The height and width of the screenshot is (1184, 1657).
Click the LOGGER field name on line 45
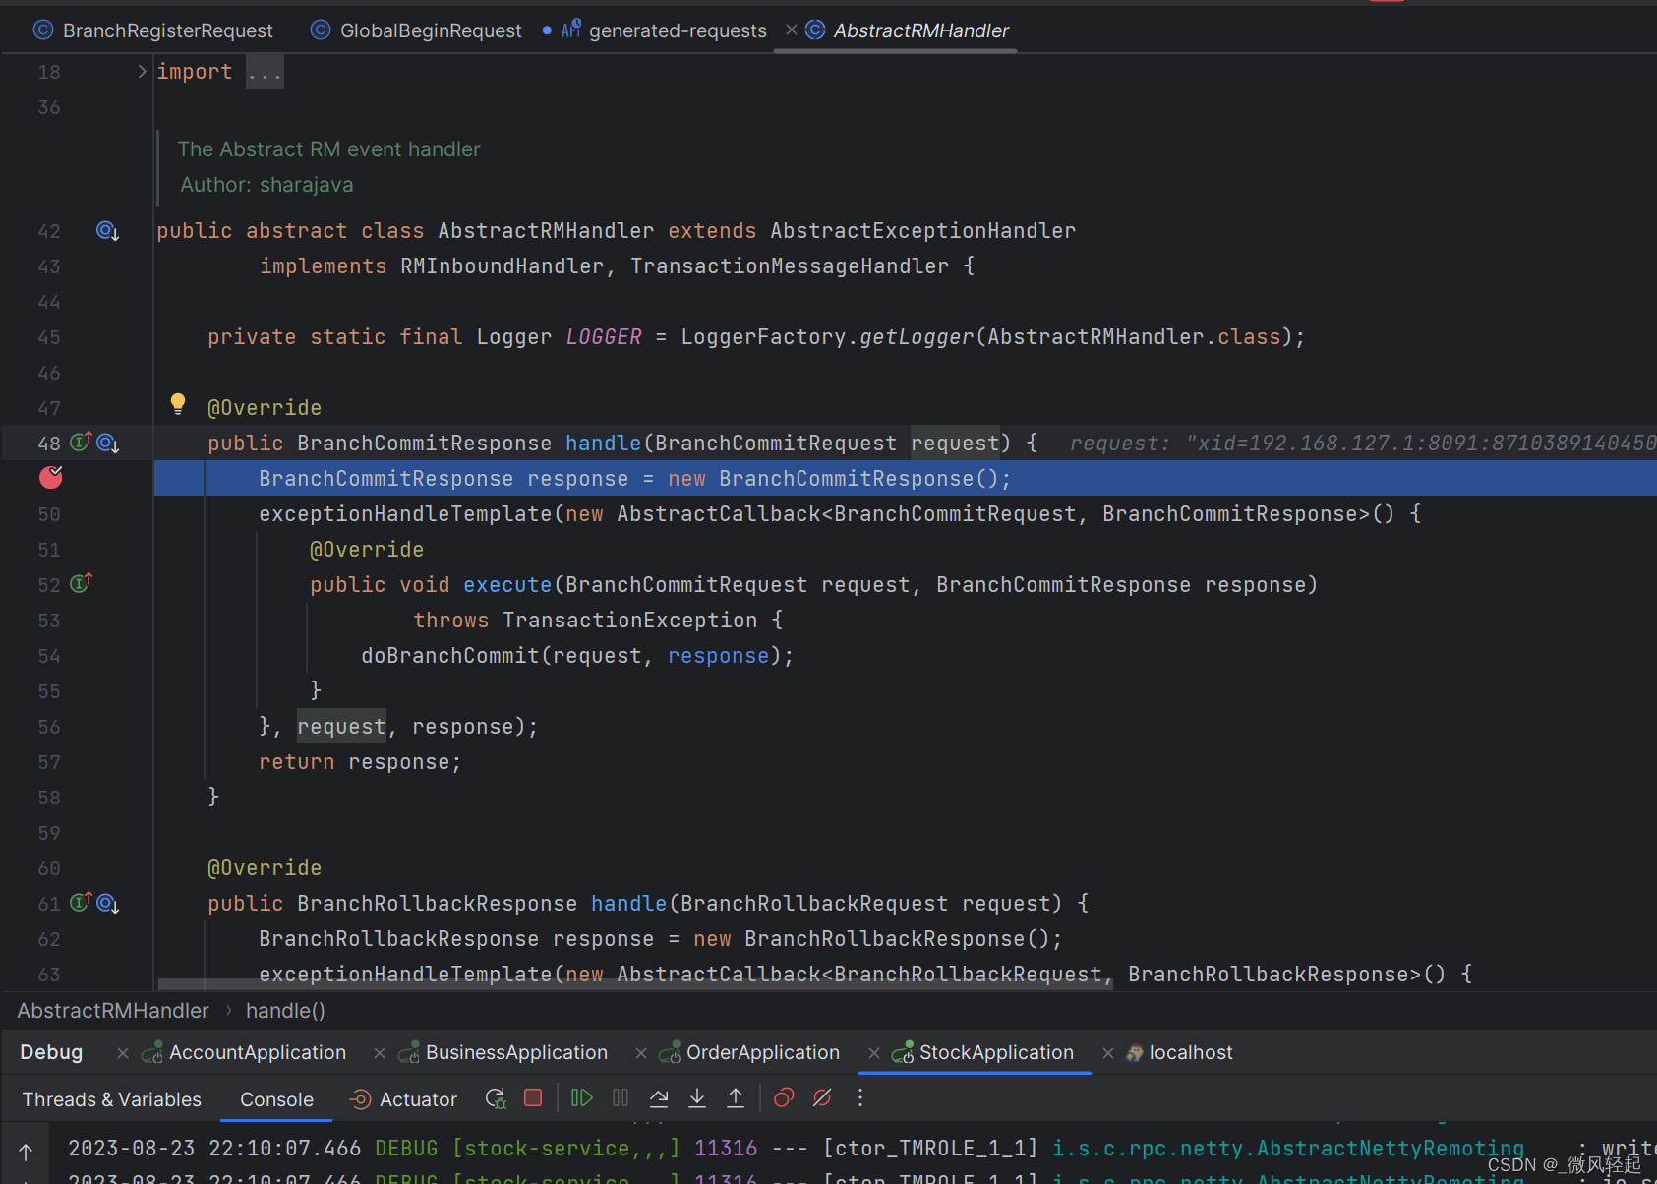(604, 337)
